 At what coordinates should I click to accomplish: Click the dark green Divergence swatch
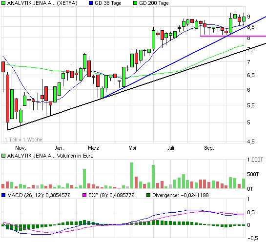(x=148, y=195)
